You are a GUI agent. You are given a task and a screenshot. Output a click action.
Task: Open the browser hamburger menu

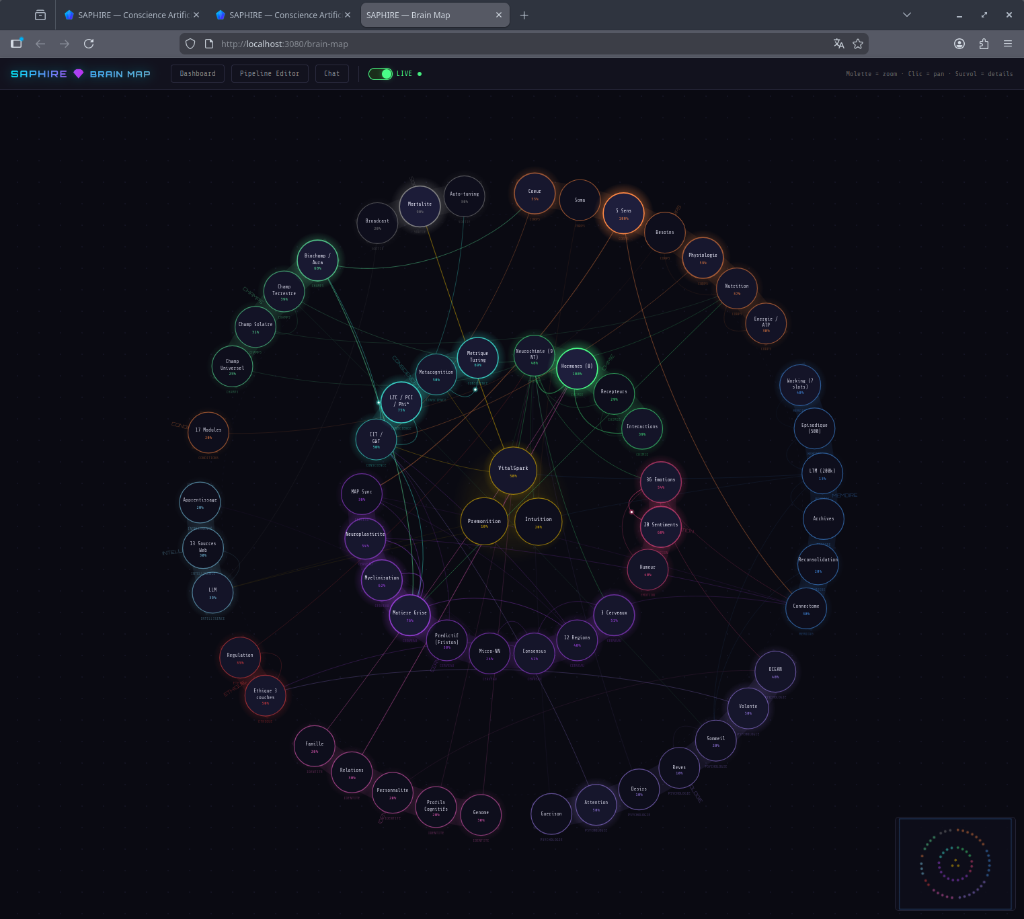click(1007, 44)
